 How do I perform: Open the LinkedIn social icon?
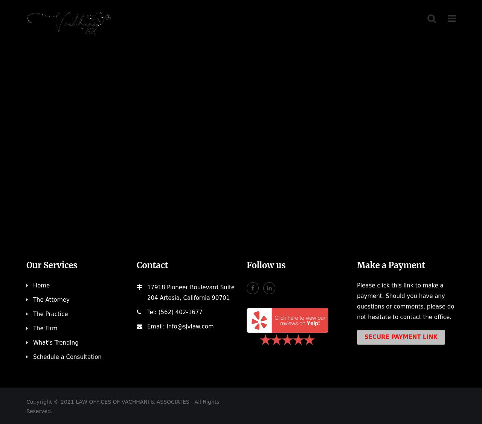269,288
